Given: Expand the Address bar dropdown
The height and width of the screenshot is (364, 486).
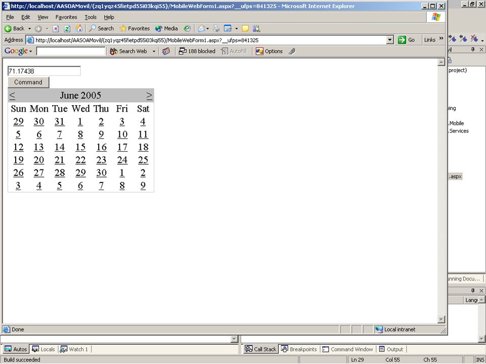Looking at the screenshot, I should (x=390, y=40).
